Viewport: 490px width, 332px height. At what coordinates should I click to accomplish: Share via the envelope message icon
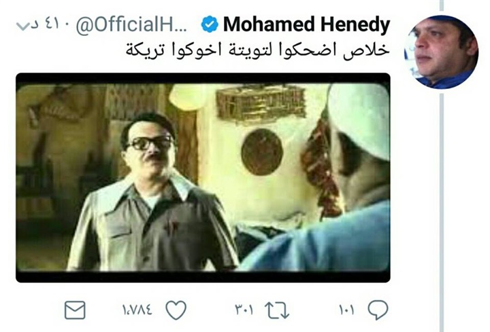[x=75, y=310]
